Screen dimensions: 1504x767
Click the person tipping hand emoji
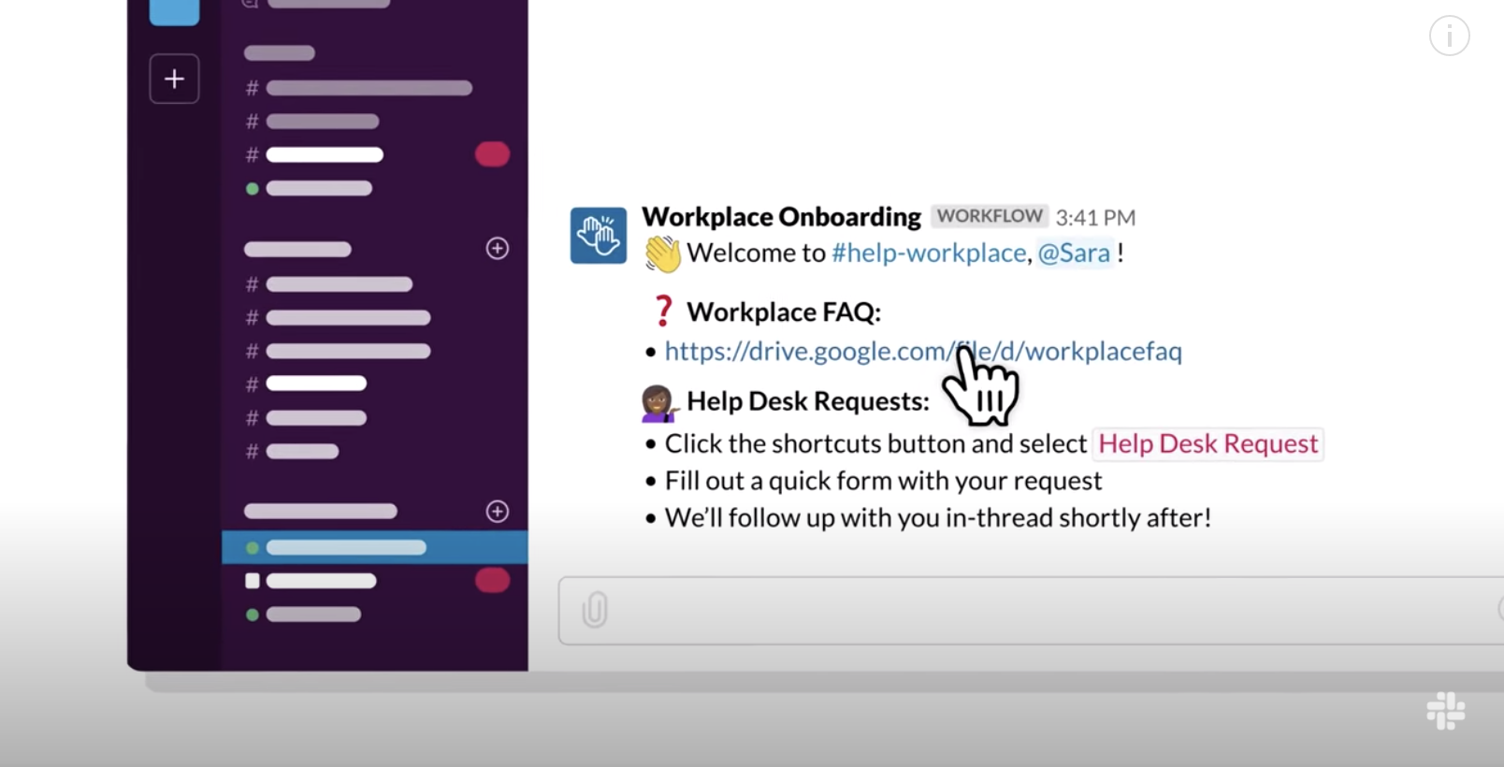tap(658, 403)
